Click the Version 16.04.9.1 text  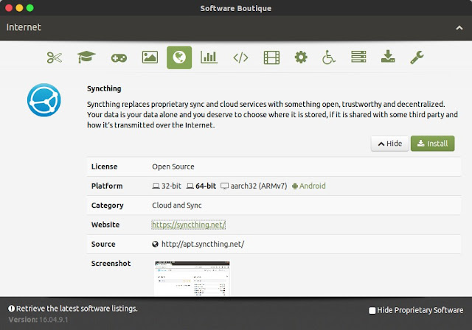[x=38, y=320]
